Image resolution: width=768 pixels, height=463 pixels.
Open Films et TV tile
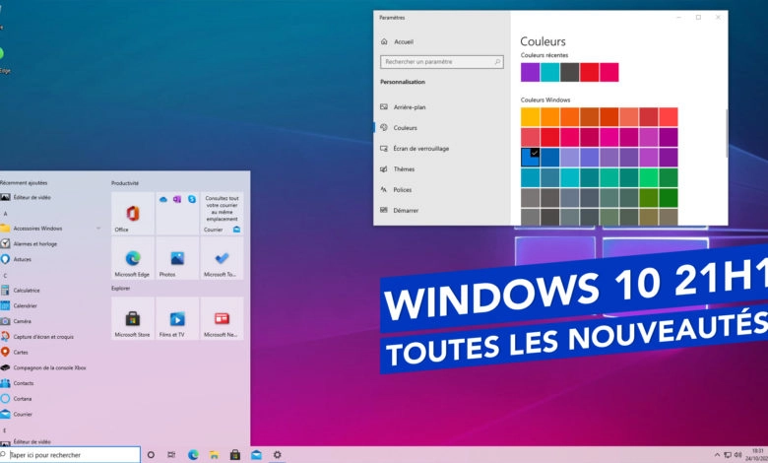coord(177,318)
